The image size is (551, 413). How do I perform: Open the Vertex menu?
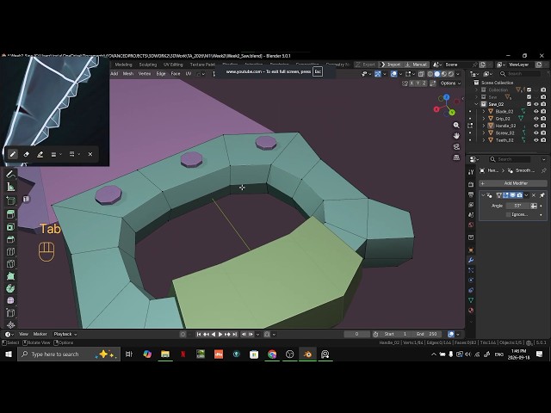tap(145, 74)
